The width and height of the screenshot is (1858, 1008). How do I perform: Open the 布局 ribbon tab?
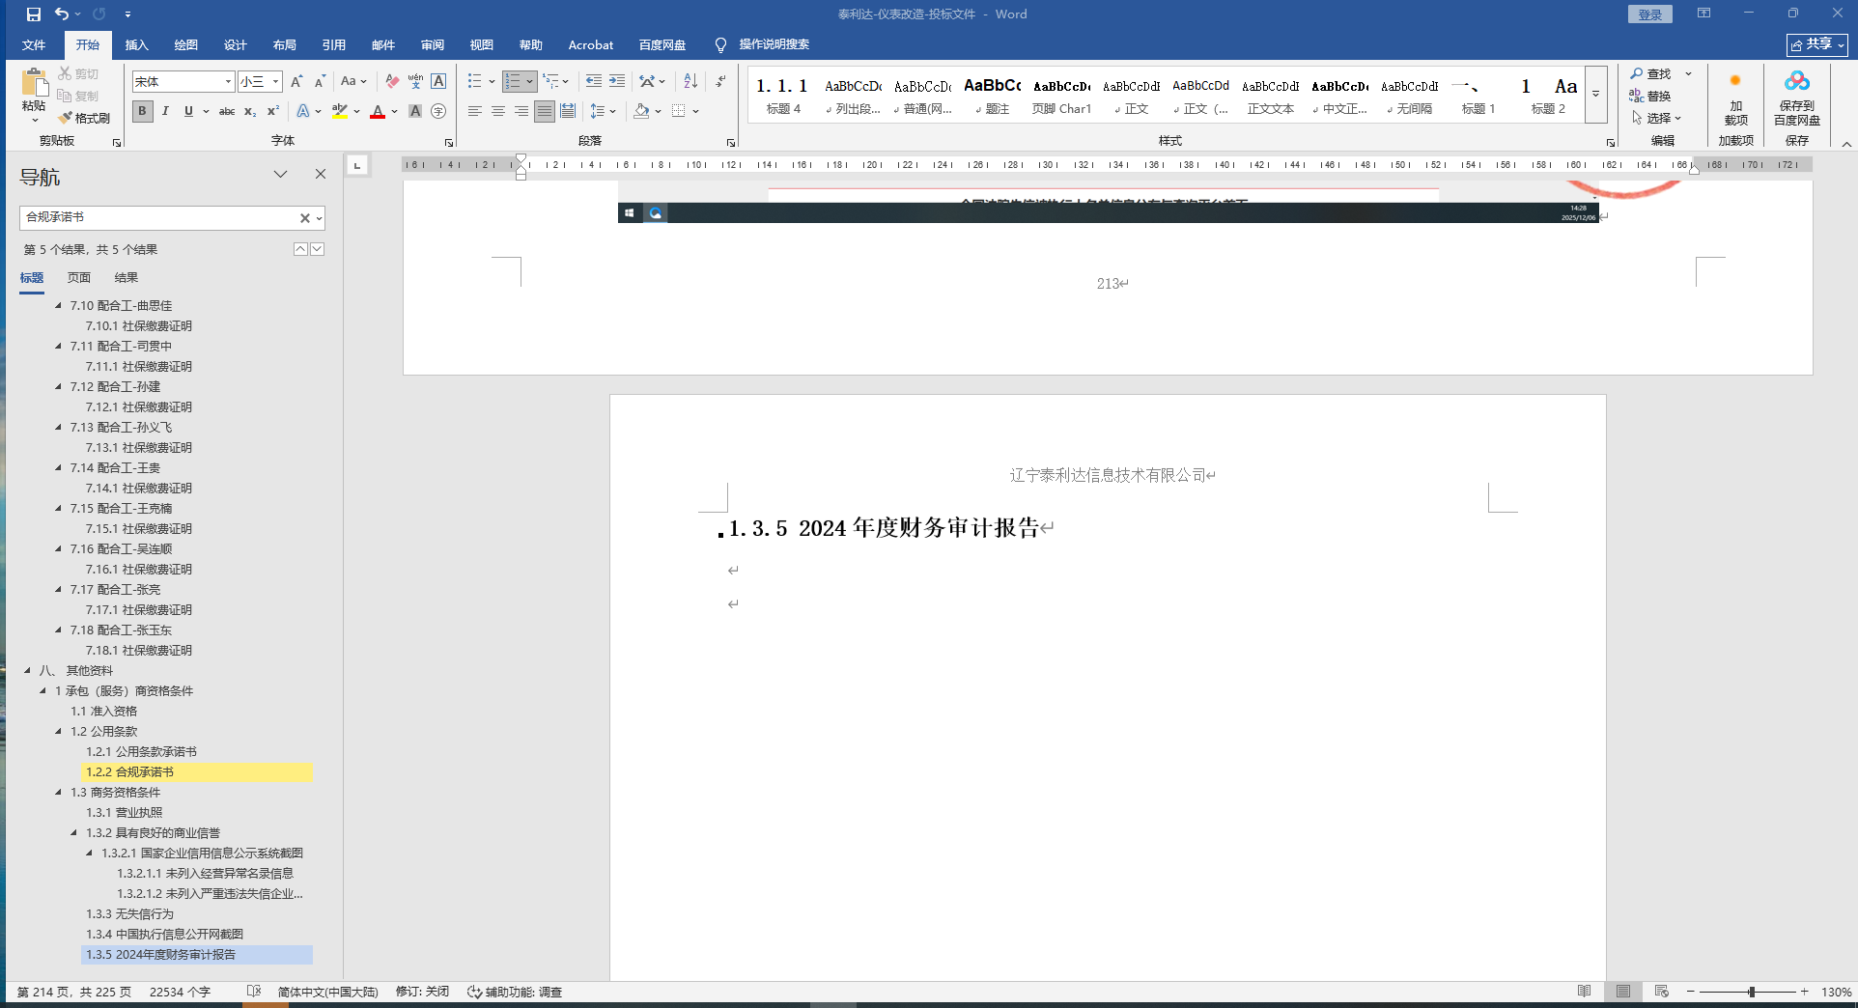click(x=284, y=45)
